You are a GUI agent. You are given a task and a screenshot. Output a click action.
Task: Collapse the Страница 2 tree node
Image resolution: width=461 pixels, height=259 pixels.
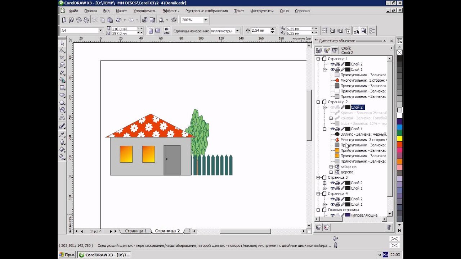(318, 102)
